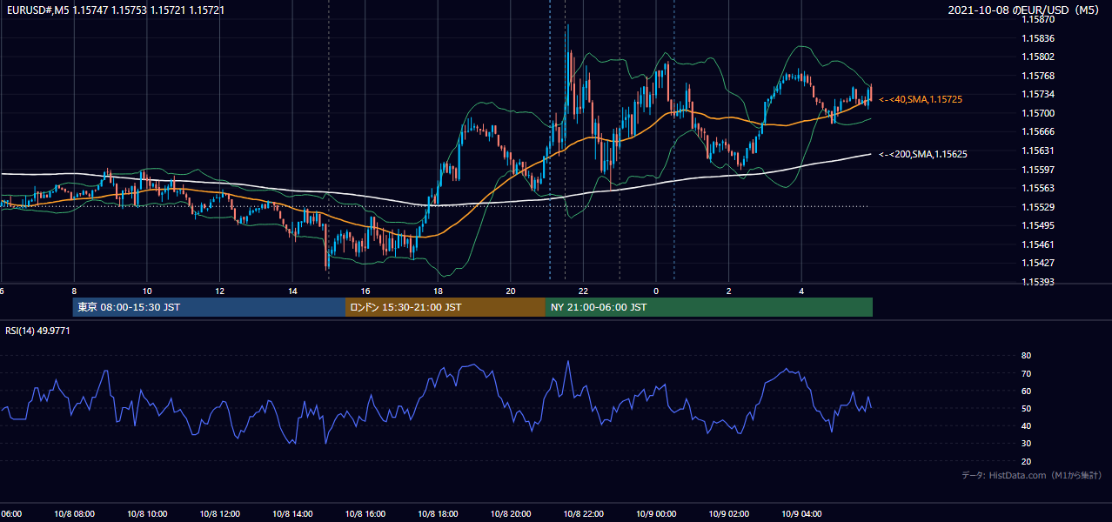Click RSI scale level 30
Screen dimensions: 1112x522
point(1026,444)
